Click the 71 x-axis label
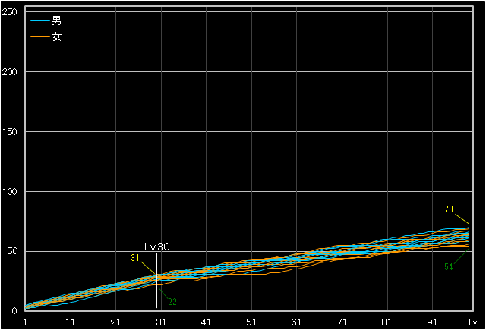The image size is (486, 330). [342, 322]
